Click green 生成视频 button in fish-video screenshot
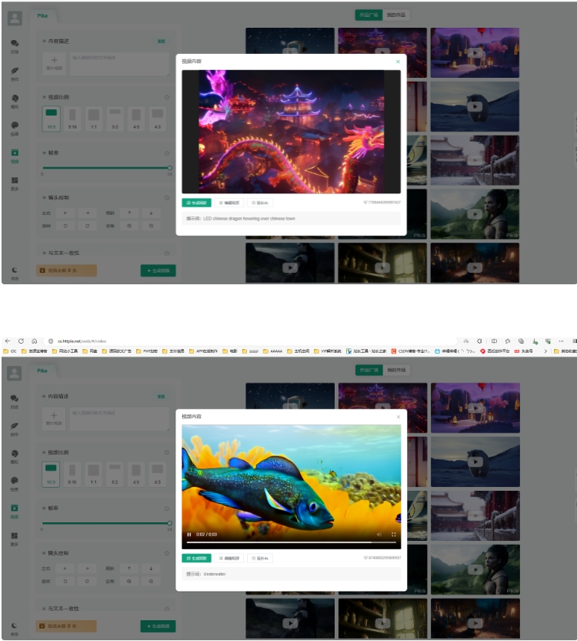577x641 pixels. point(158,626)
